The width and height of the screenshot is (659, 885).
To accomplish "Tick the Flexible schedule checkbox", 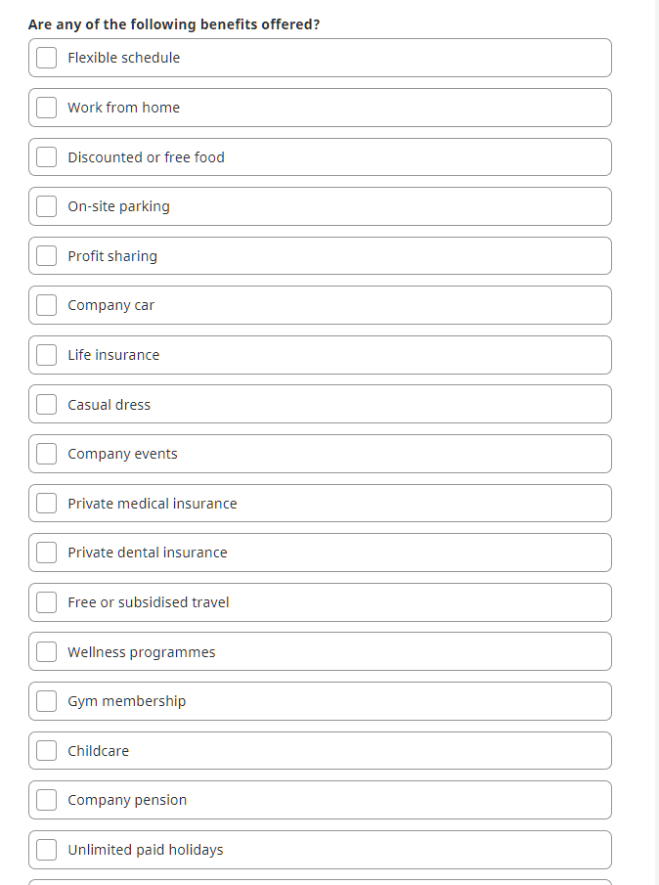I will 47,58.
